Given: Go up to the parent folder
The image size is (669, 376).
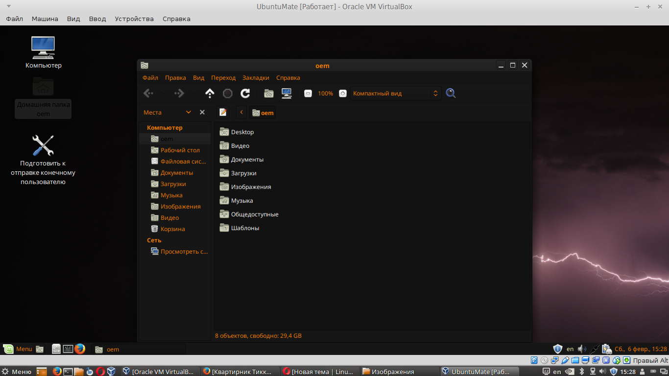Looking at the screenshot, I should 210,93.
